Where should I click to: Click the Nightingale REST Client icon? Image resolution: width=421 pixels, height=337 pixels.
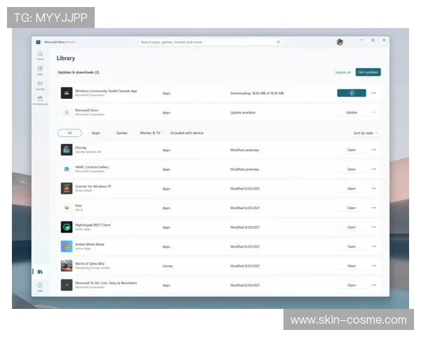[67, 227]
